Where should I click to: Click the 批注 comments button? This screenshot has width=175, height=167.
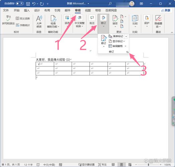coord(92,21)
